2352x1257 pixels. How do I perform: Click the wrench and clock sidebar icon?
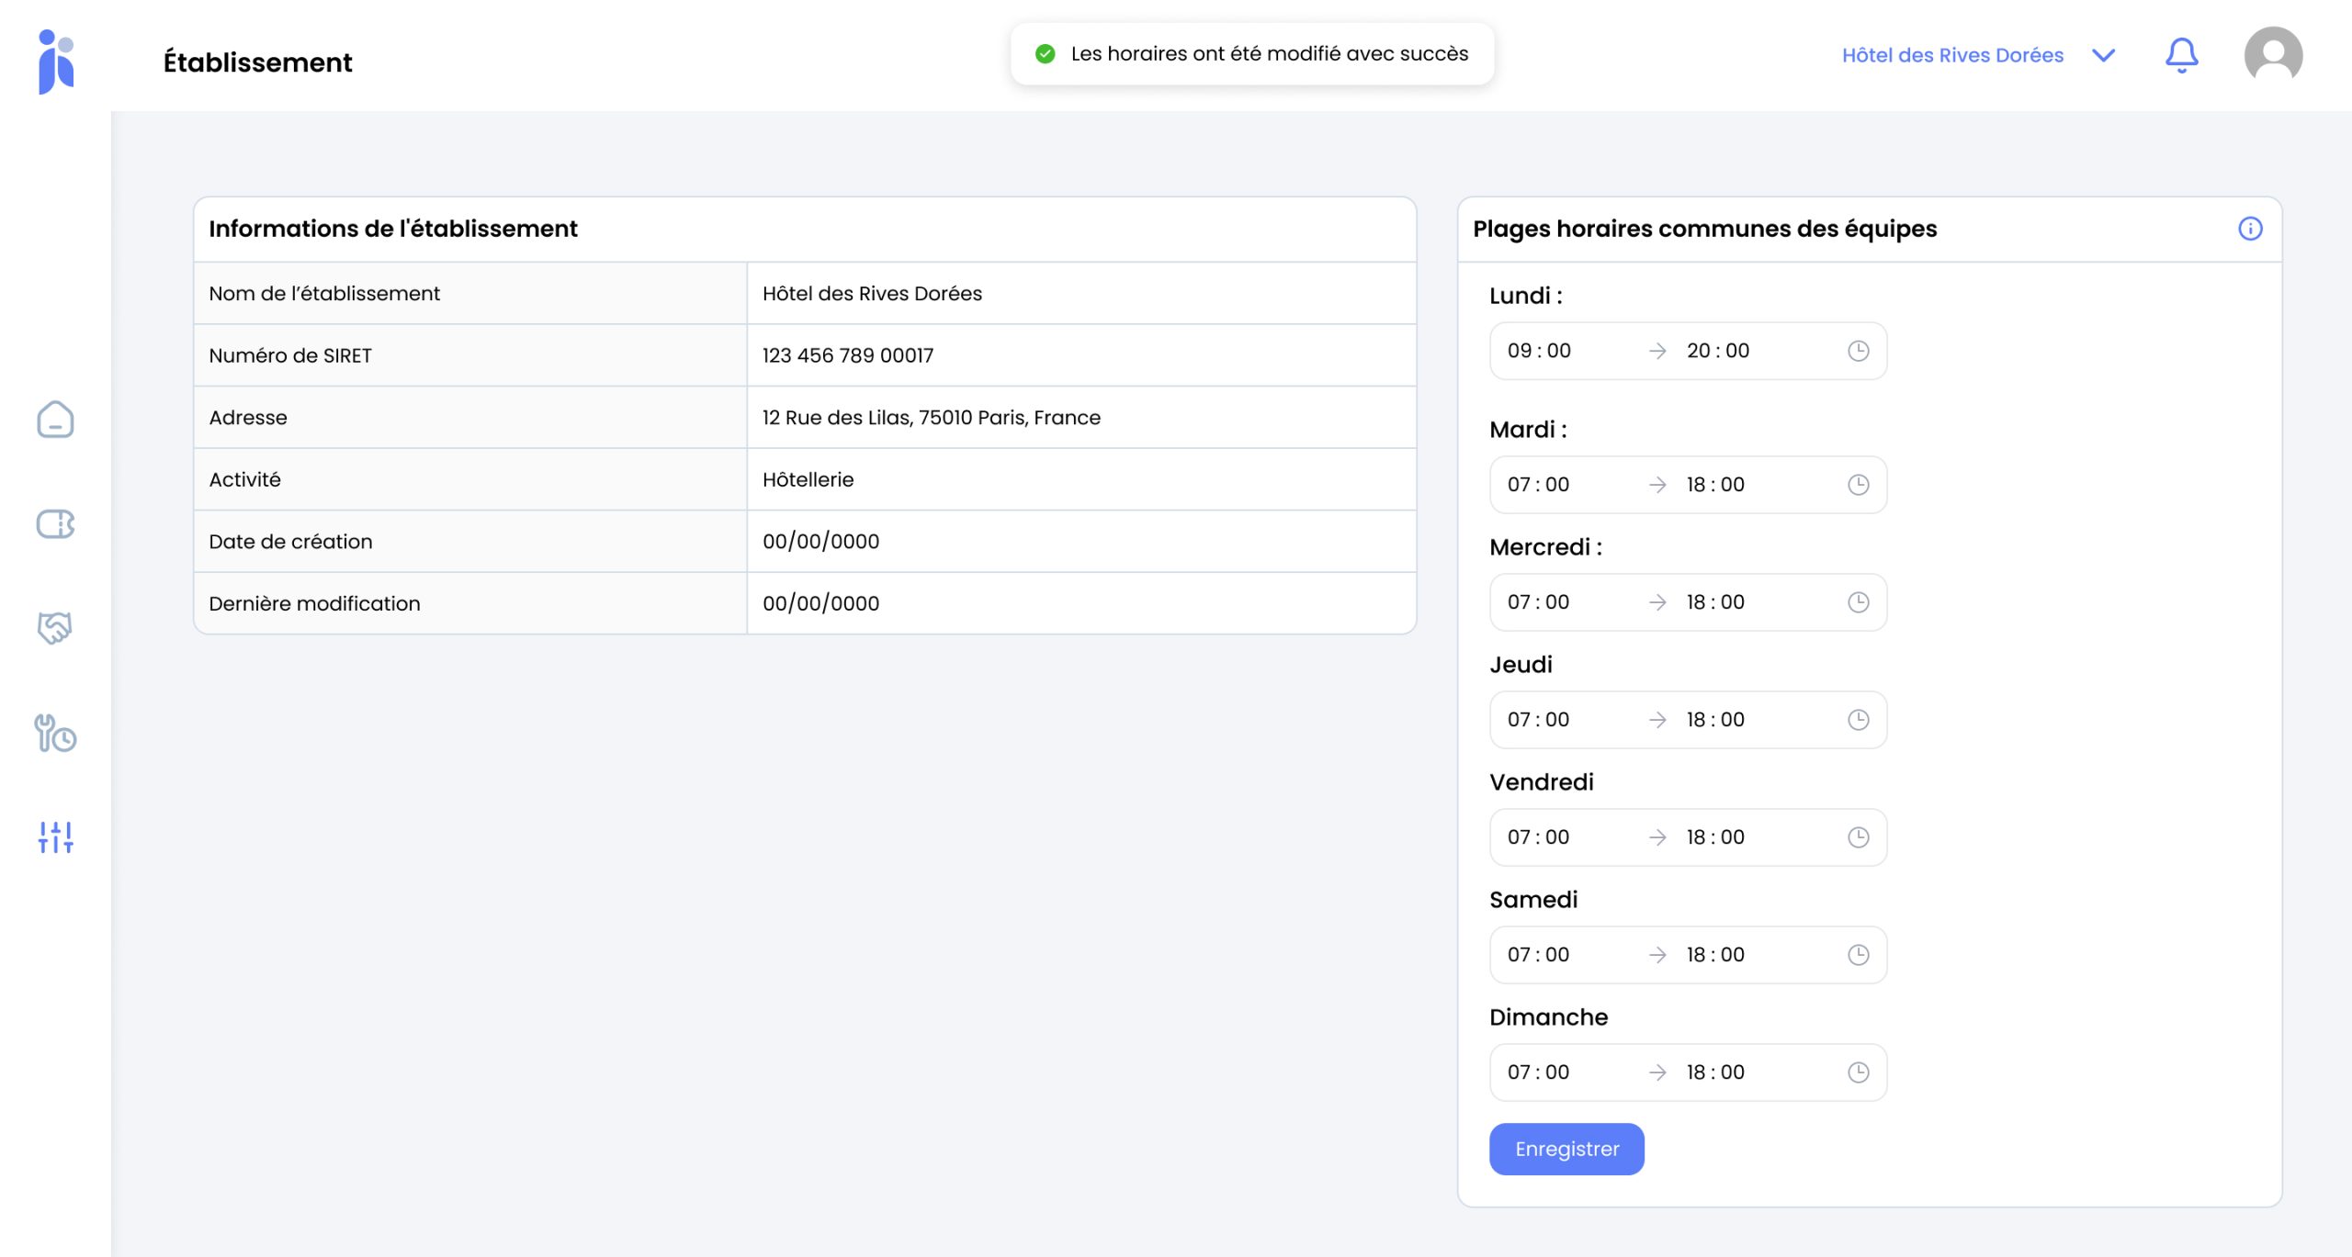click(x=55, y=734)
